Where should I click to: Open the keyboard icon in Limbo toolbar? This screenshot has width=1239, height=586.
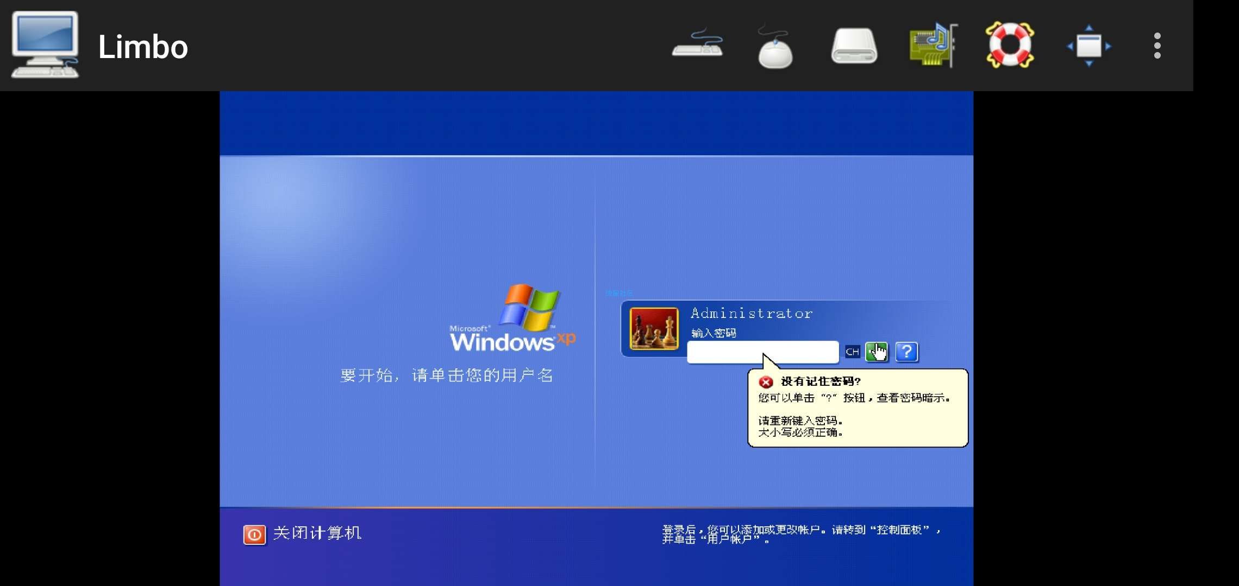[697, 43]
